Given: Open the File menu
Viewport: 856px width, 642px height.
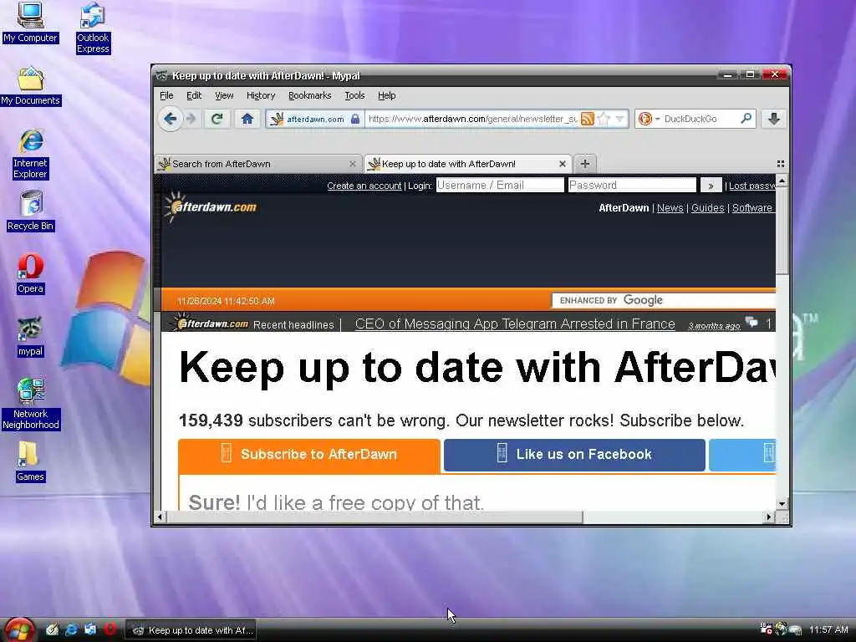Looking at the screenshot, I should pyautogui.click(x=166, y=95).
